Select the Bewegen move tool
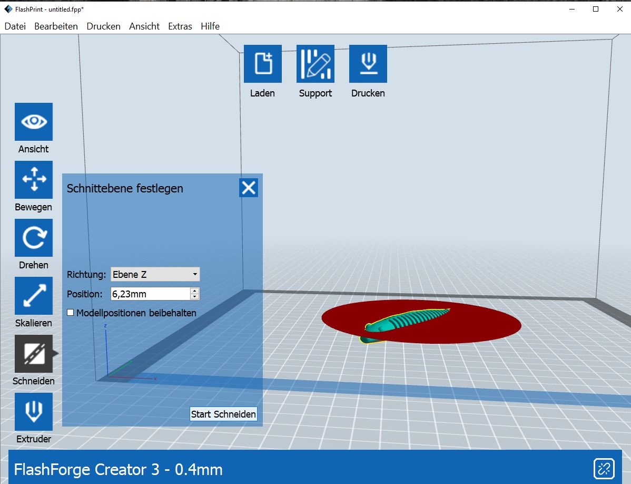The width and height of the screenshot is (631, 484). coord(34,180)
